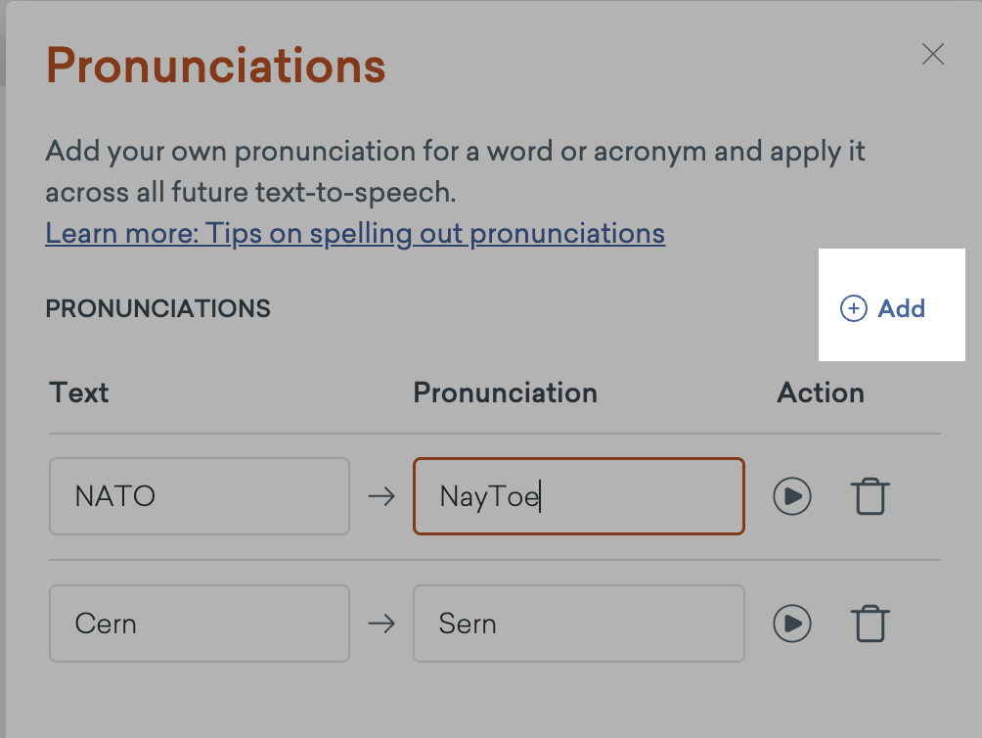Click the circled plus icon beside Add
Viewport: 982px width, 738px height.
point(853,309)
